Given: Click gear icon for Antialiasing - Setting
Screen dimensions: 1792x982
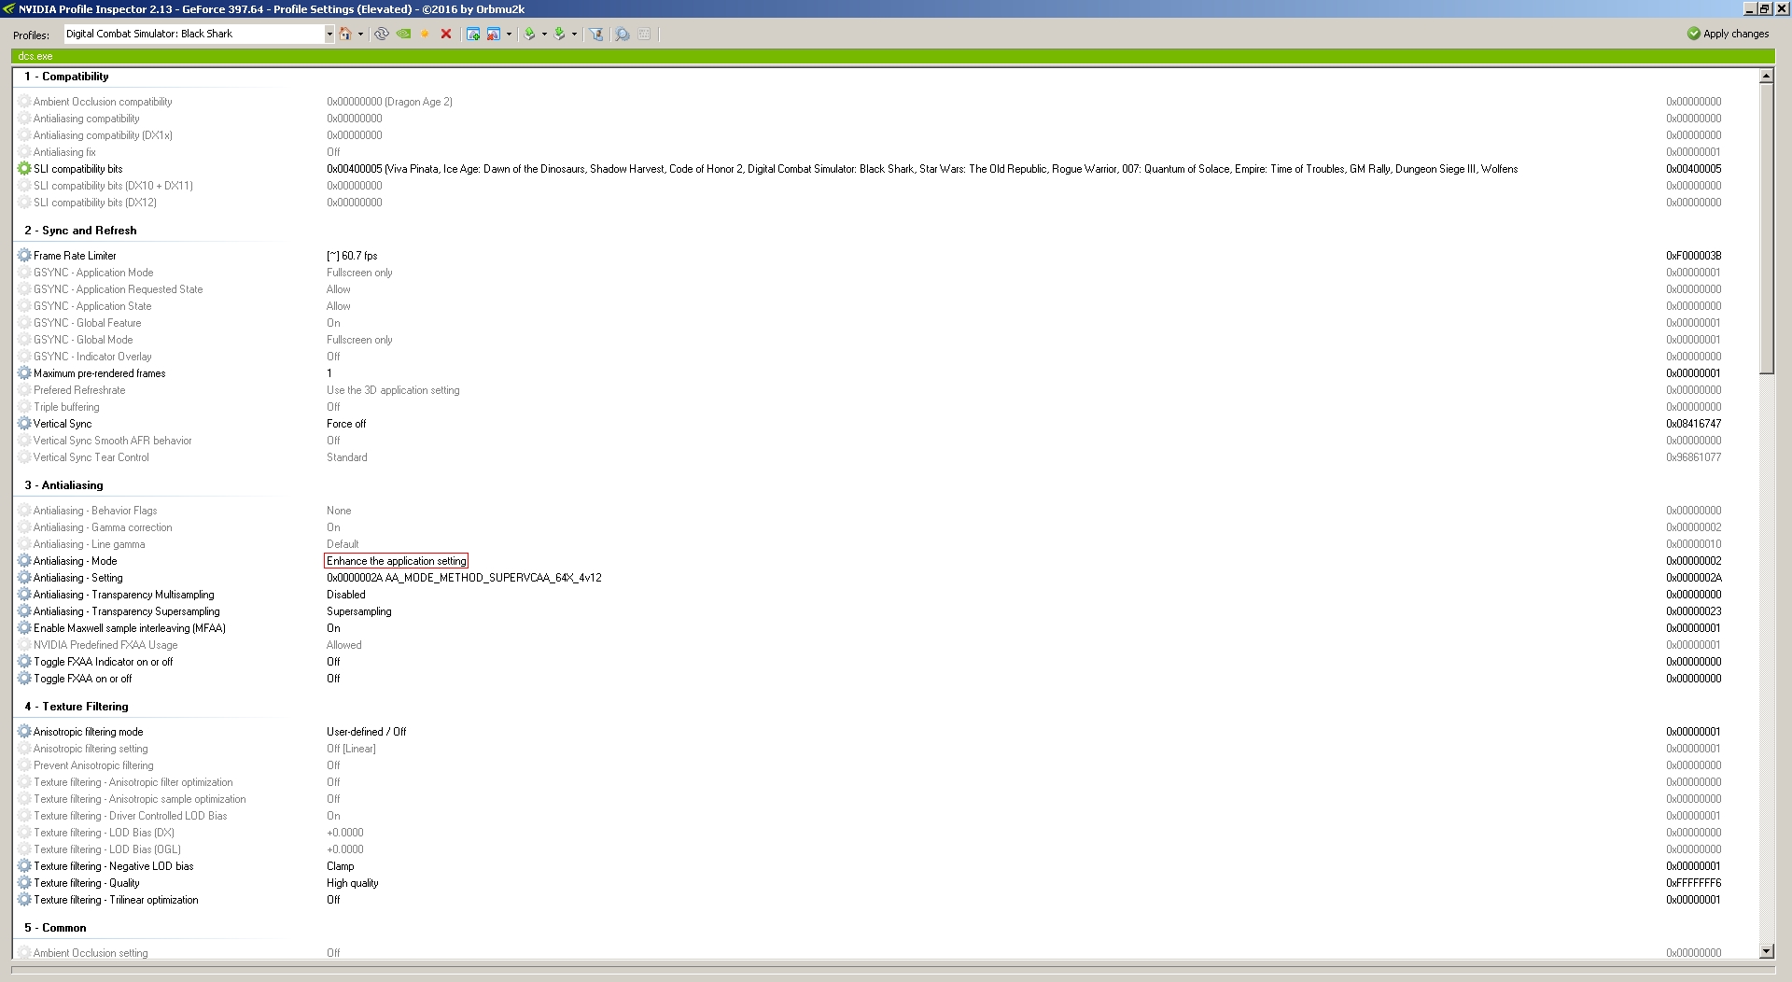Looking at the screenshot, I should click(x=24, y=578).
